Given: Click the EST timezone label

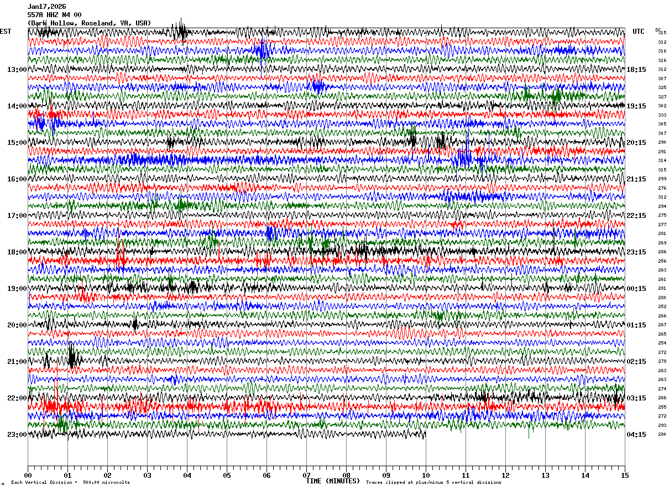Looking at the screenshot, I should tap(6, 32).
